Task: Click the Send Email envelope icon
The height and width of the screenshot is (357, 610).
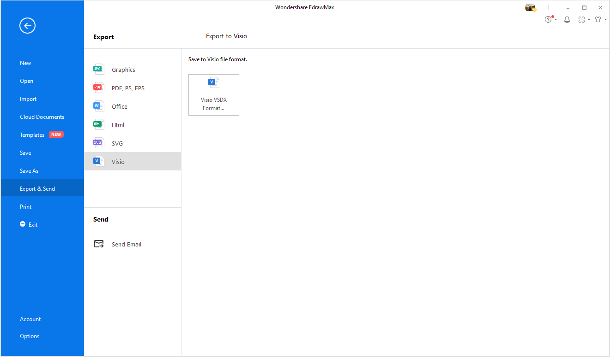Action: pyautogui.click(x=99, y=244)
